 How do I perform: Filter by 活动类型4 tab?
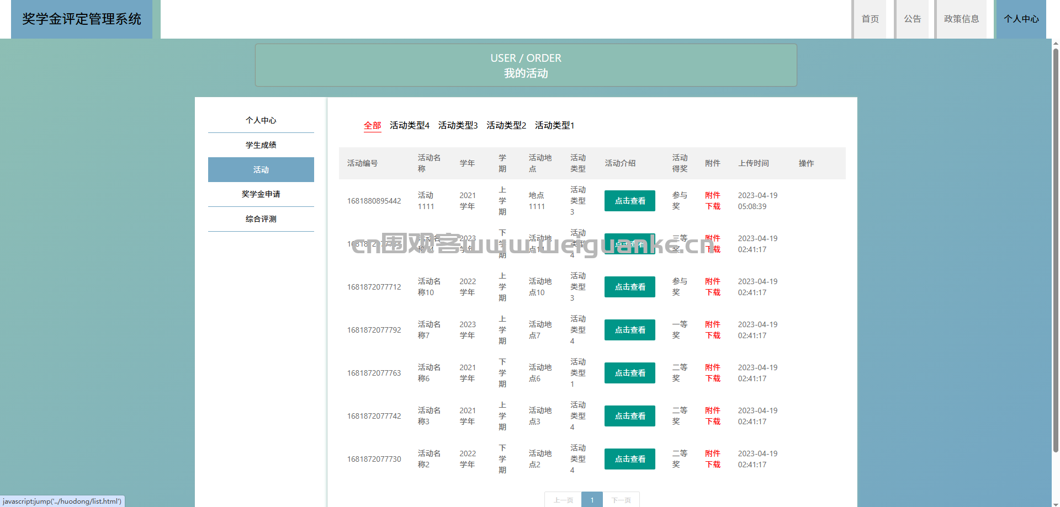410,125
